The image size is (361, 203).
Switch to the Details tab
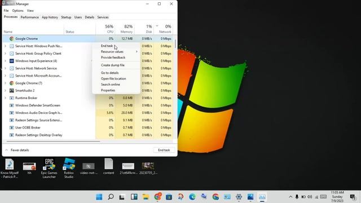click(89, 17)
